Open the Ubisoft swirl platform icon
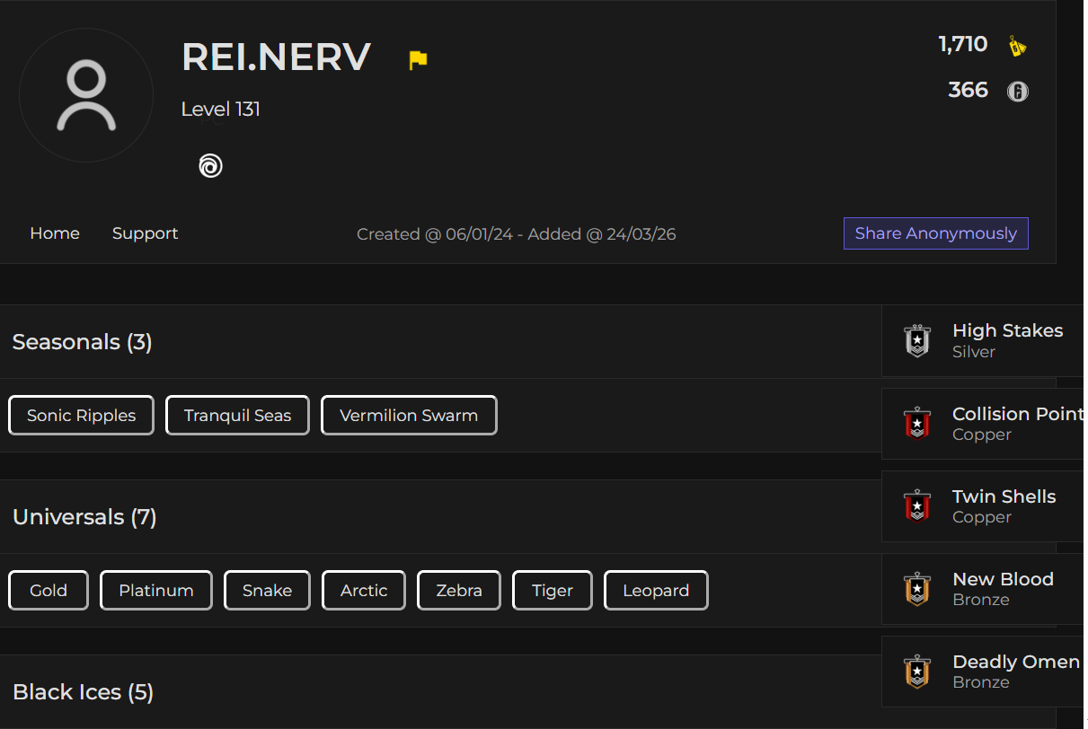The image size is (1088, 729). point(210,165)
